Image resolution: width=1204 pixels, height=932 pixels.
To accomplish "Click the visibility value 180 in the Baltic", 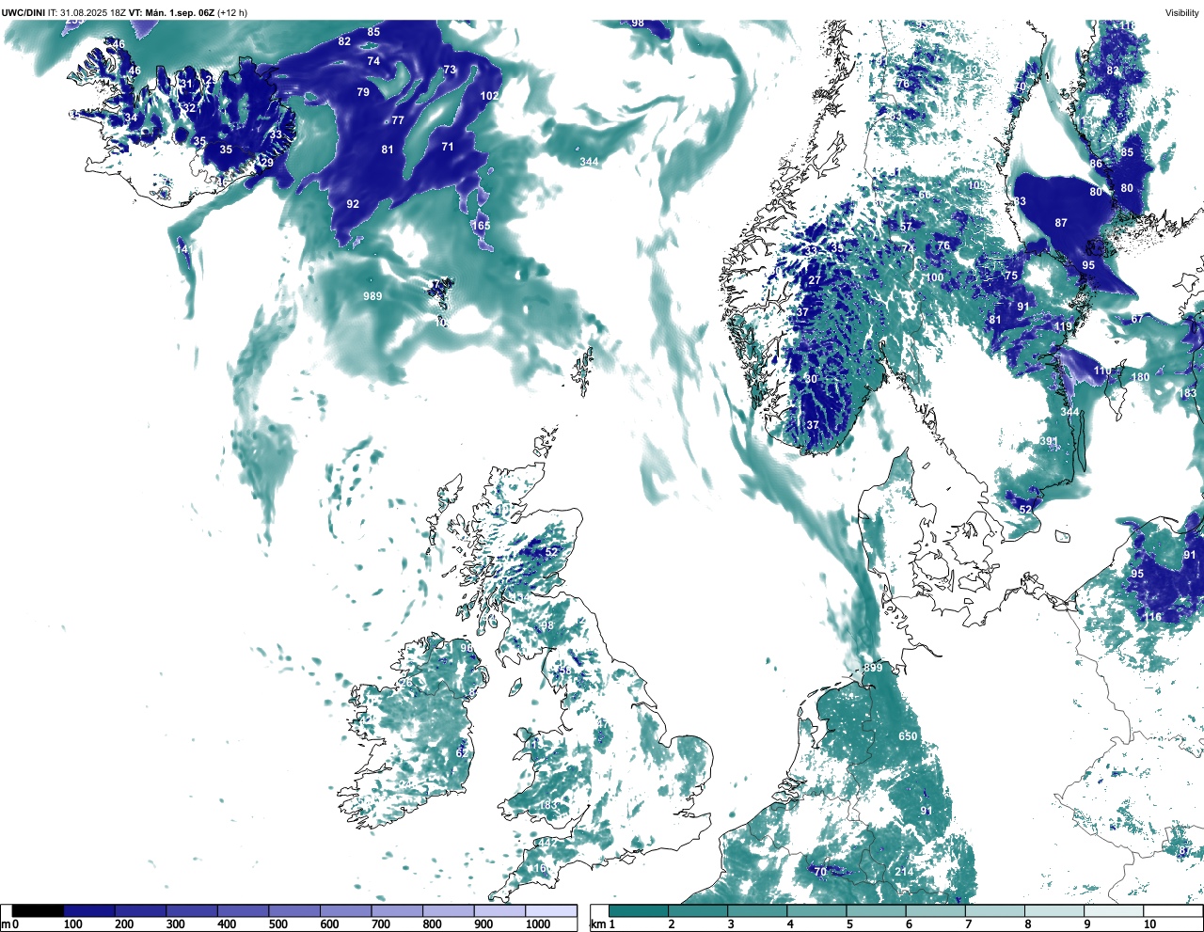I will (x=1140, y=377).
